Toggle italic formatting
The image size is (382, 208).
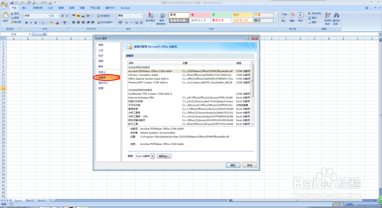click(x=31, y=22)
